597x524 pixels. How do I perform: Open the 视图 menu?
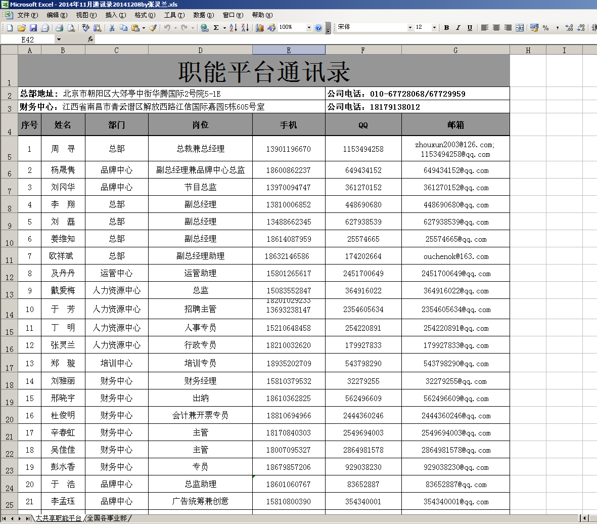[86, 15]
